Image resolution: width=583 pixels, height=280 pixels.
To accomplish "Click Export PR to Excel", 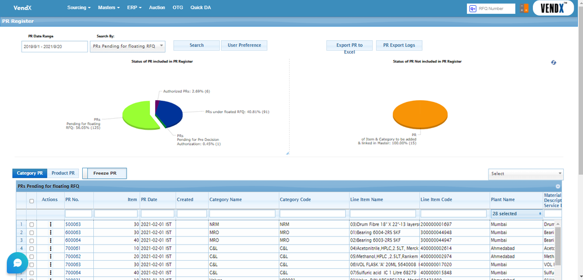I will 349,45.
